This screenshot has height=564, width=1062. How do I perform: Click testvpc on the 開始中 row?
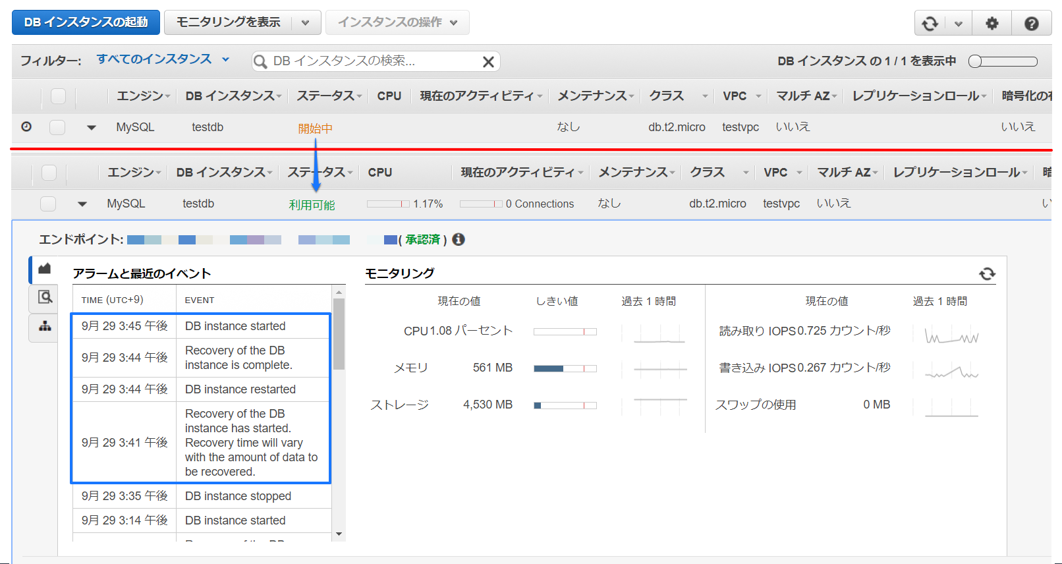click(741, 127)
